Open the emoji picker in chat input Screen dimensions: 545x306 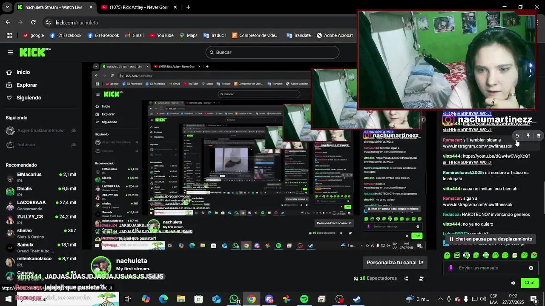pyautogui.click(x=531, y=268)
